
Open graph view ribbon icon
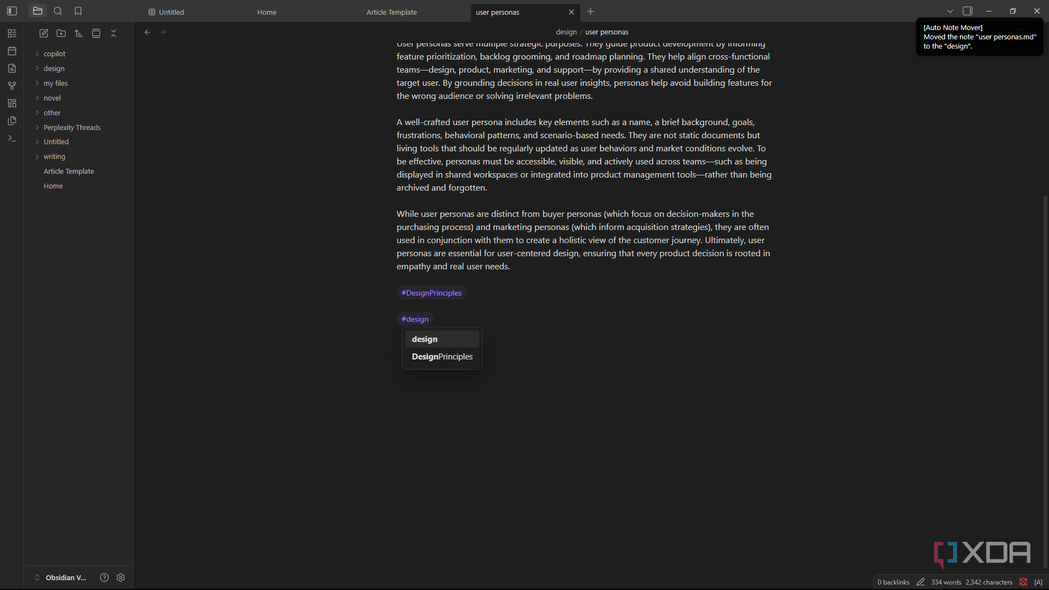[x=12, y=86]
